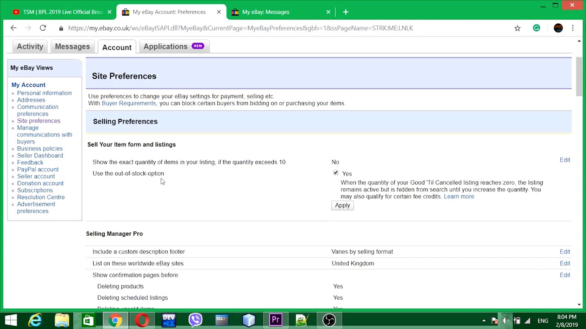Switch to Opera browser in taskbar
586x329 pixels.
pos(142,320)
